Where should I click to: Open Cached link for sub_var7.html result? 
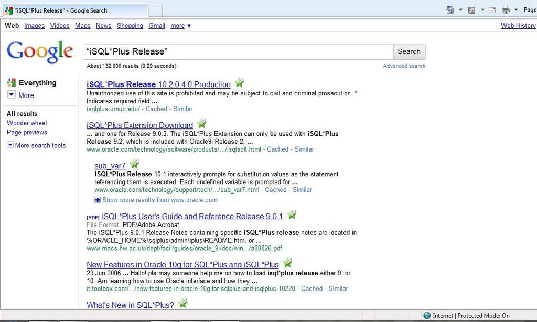point(276,190)
